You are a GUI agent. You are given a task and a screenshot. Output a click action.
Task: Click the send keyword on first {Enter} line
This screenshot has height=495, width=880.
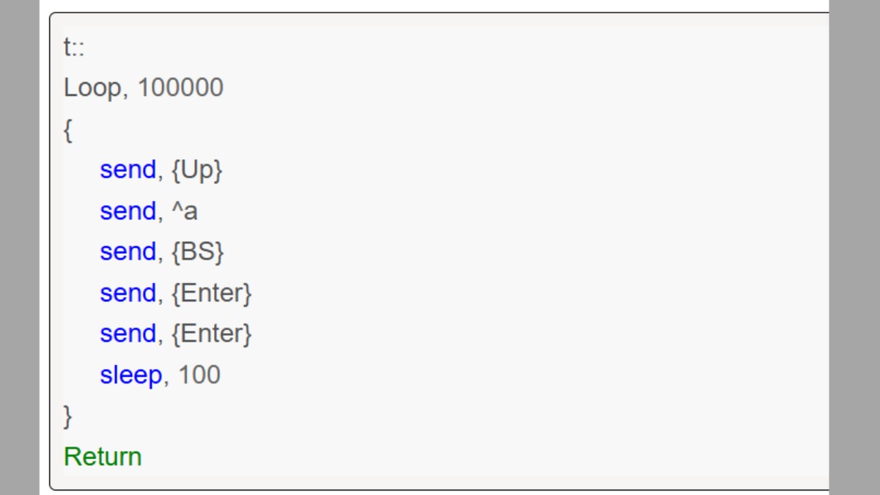(x=128, y=293)
